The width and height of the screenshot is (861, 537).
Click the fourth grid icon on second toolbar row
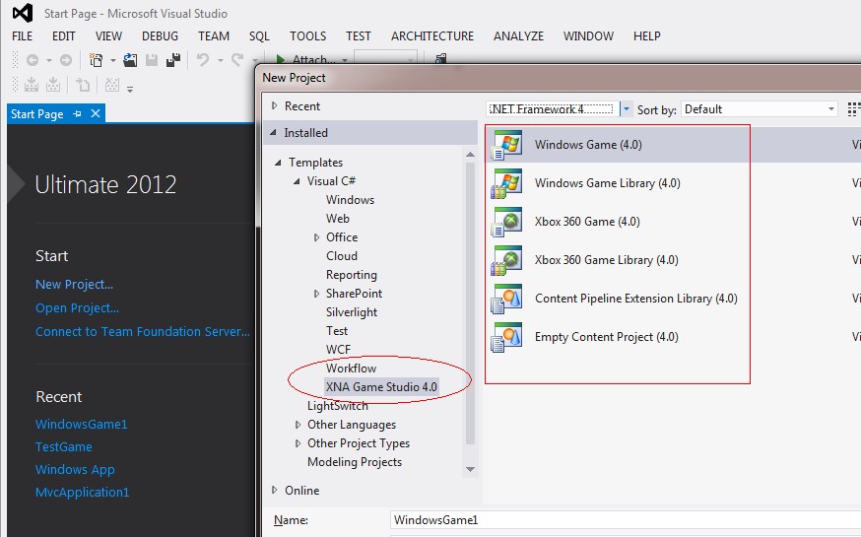pos(112,85)
